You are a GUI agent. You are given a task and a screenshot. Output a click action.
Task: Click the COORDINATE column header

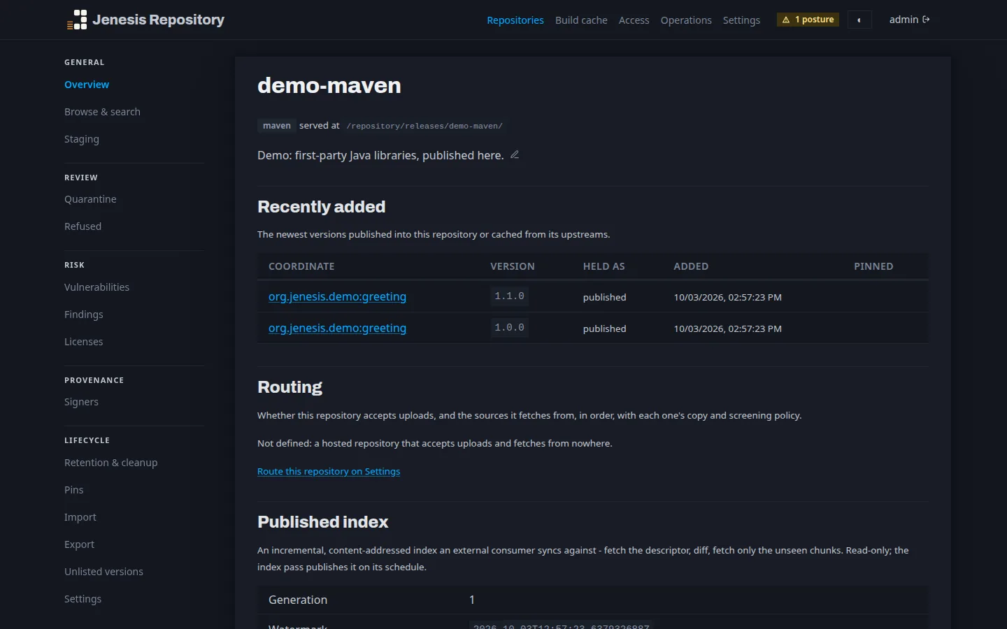pos(301,266)
